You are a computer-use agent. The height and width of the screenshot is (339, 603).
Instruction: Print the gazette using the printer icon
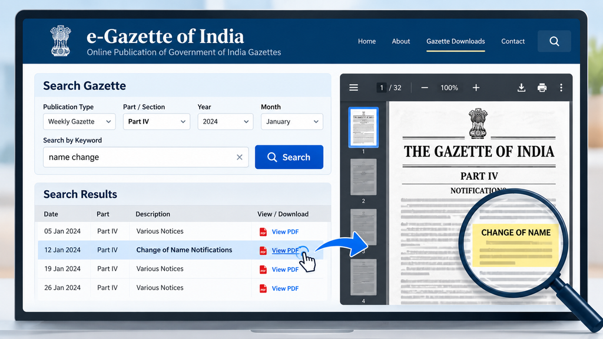pyautogui.click(x=542, y=88)
